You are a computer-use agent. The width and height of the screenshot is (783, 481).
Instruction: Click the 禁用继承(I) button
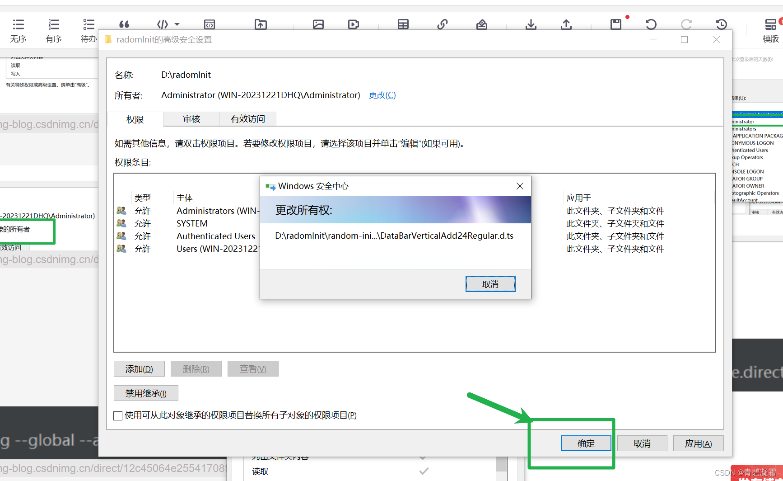coord(146,393)
